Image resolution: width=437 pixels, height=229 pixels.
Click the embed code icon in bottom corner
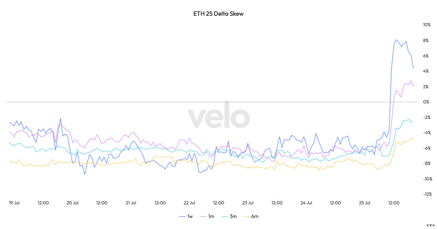pyautogui.click(x=430, y=225)
